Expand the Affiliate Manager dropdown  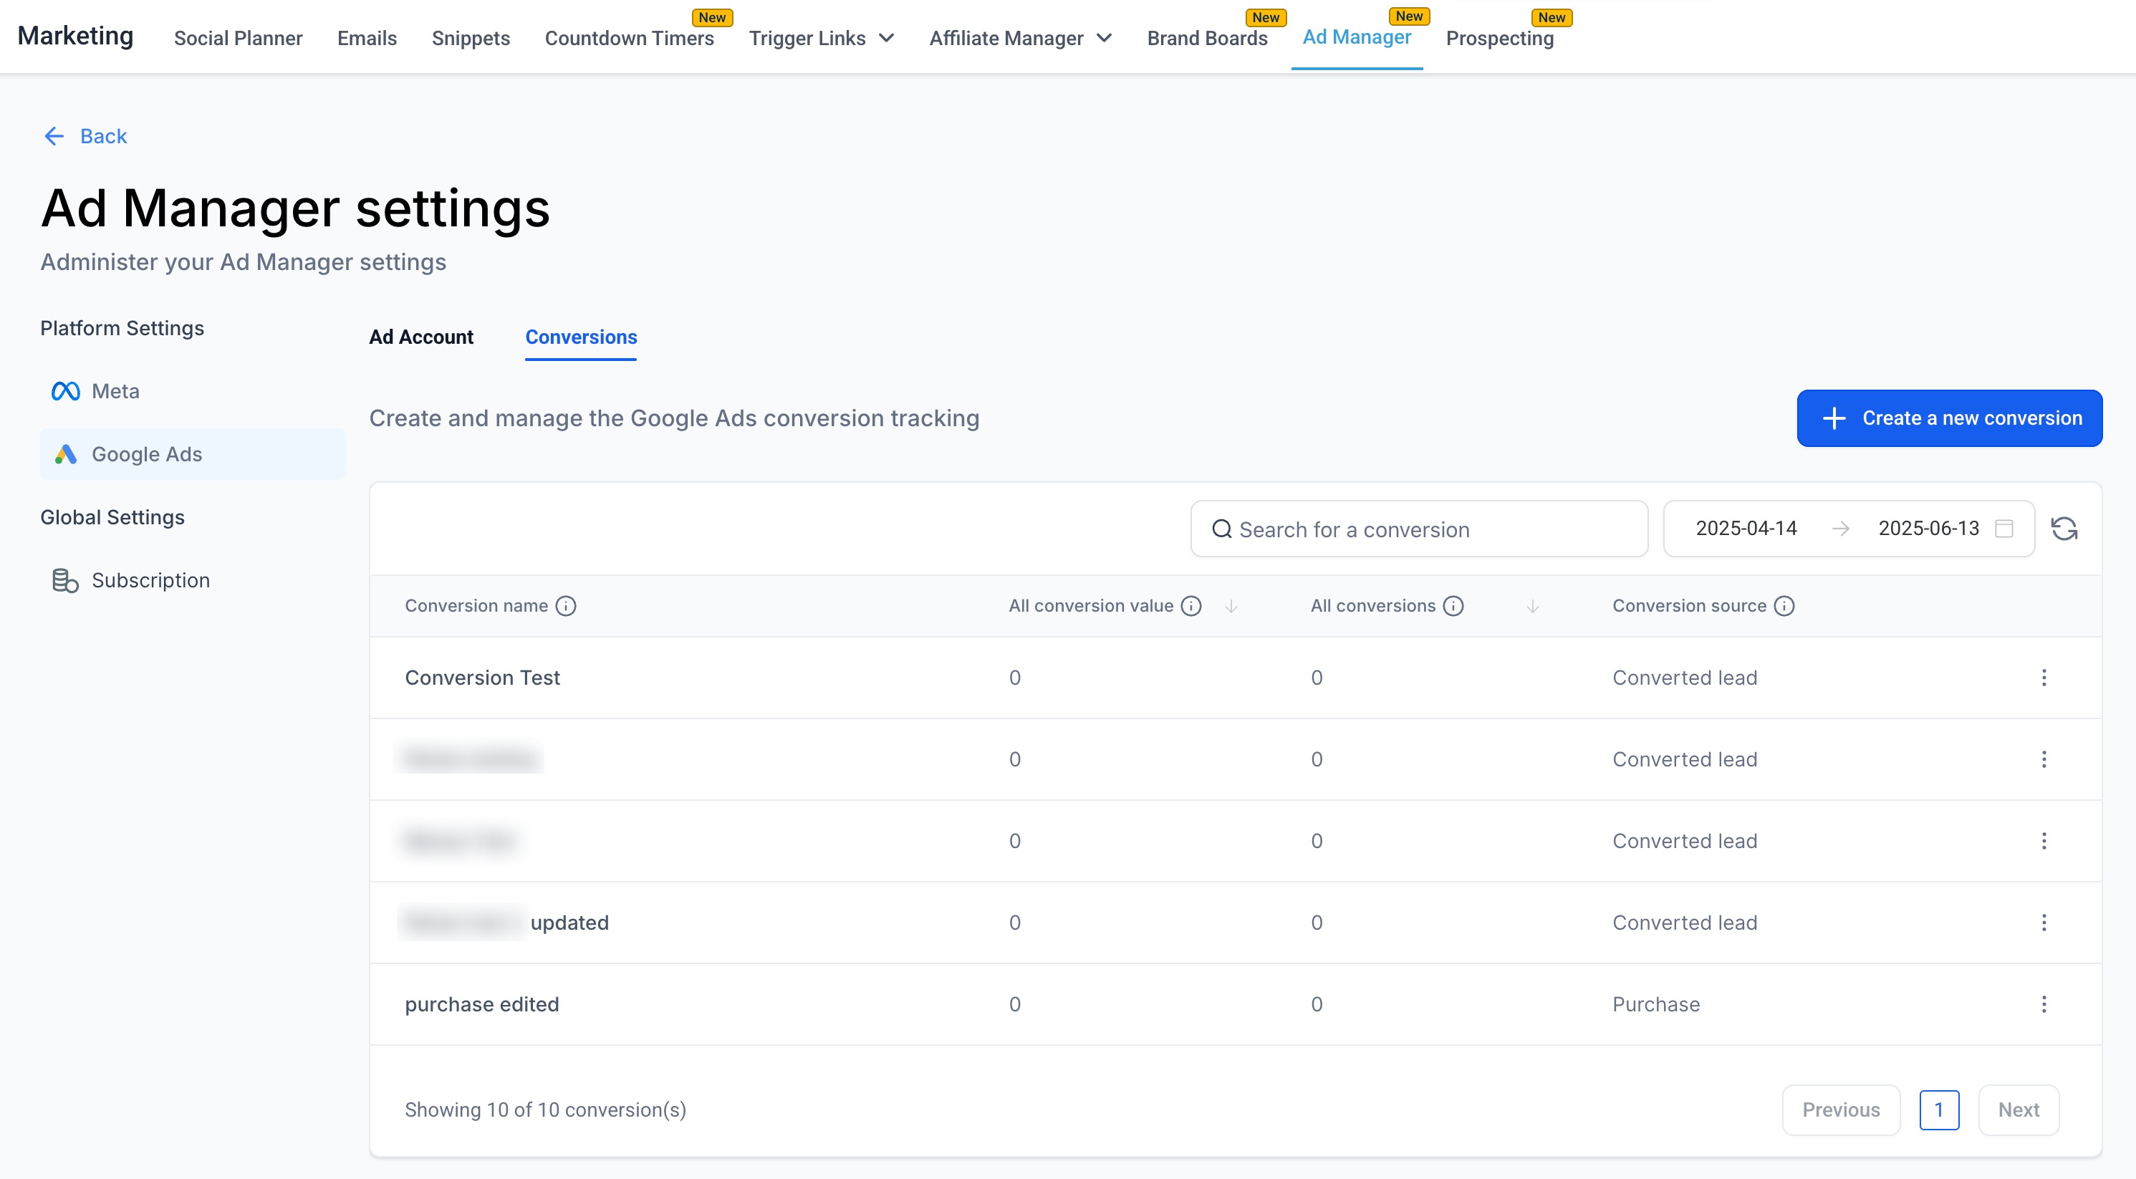[x=1104, y=38]
